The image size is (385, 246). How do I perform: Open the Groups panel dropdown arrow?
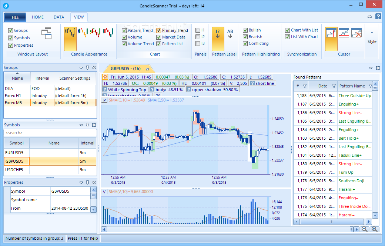click(x=81, y=67)
